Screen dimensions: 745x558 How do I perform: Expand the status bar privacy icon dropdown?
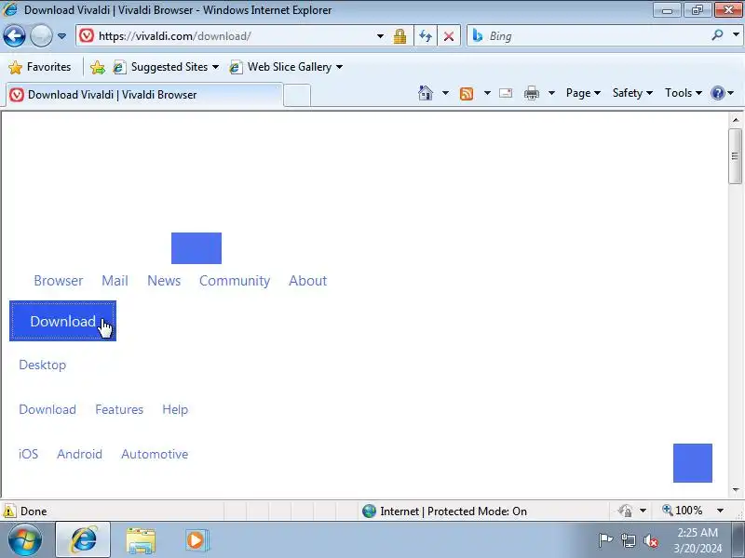(x=643, y=511)
